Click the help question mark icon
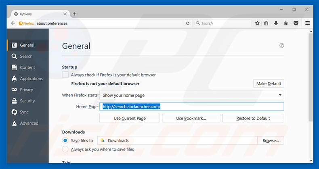Viewport: 319px width, 169px height. (281, 45)
